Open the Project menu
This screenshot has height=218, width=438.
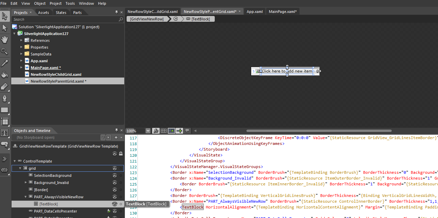[55, 3]
